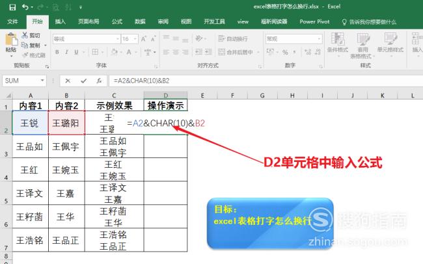This screenshot has height=264, width=423.
Task: Toggle Merge and Center (合并后居中)
Action: pos(236,52)
